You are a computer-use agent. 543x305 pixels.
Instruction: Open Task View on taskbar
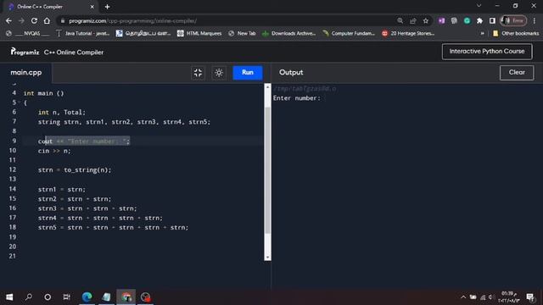pos(66,297)
